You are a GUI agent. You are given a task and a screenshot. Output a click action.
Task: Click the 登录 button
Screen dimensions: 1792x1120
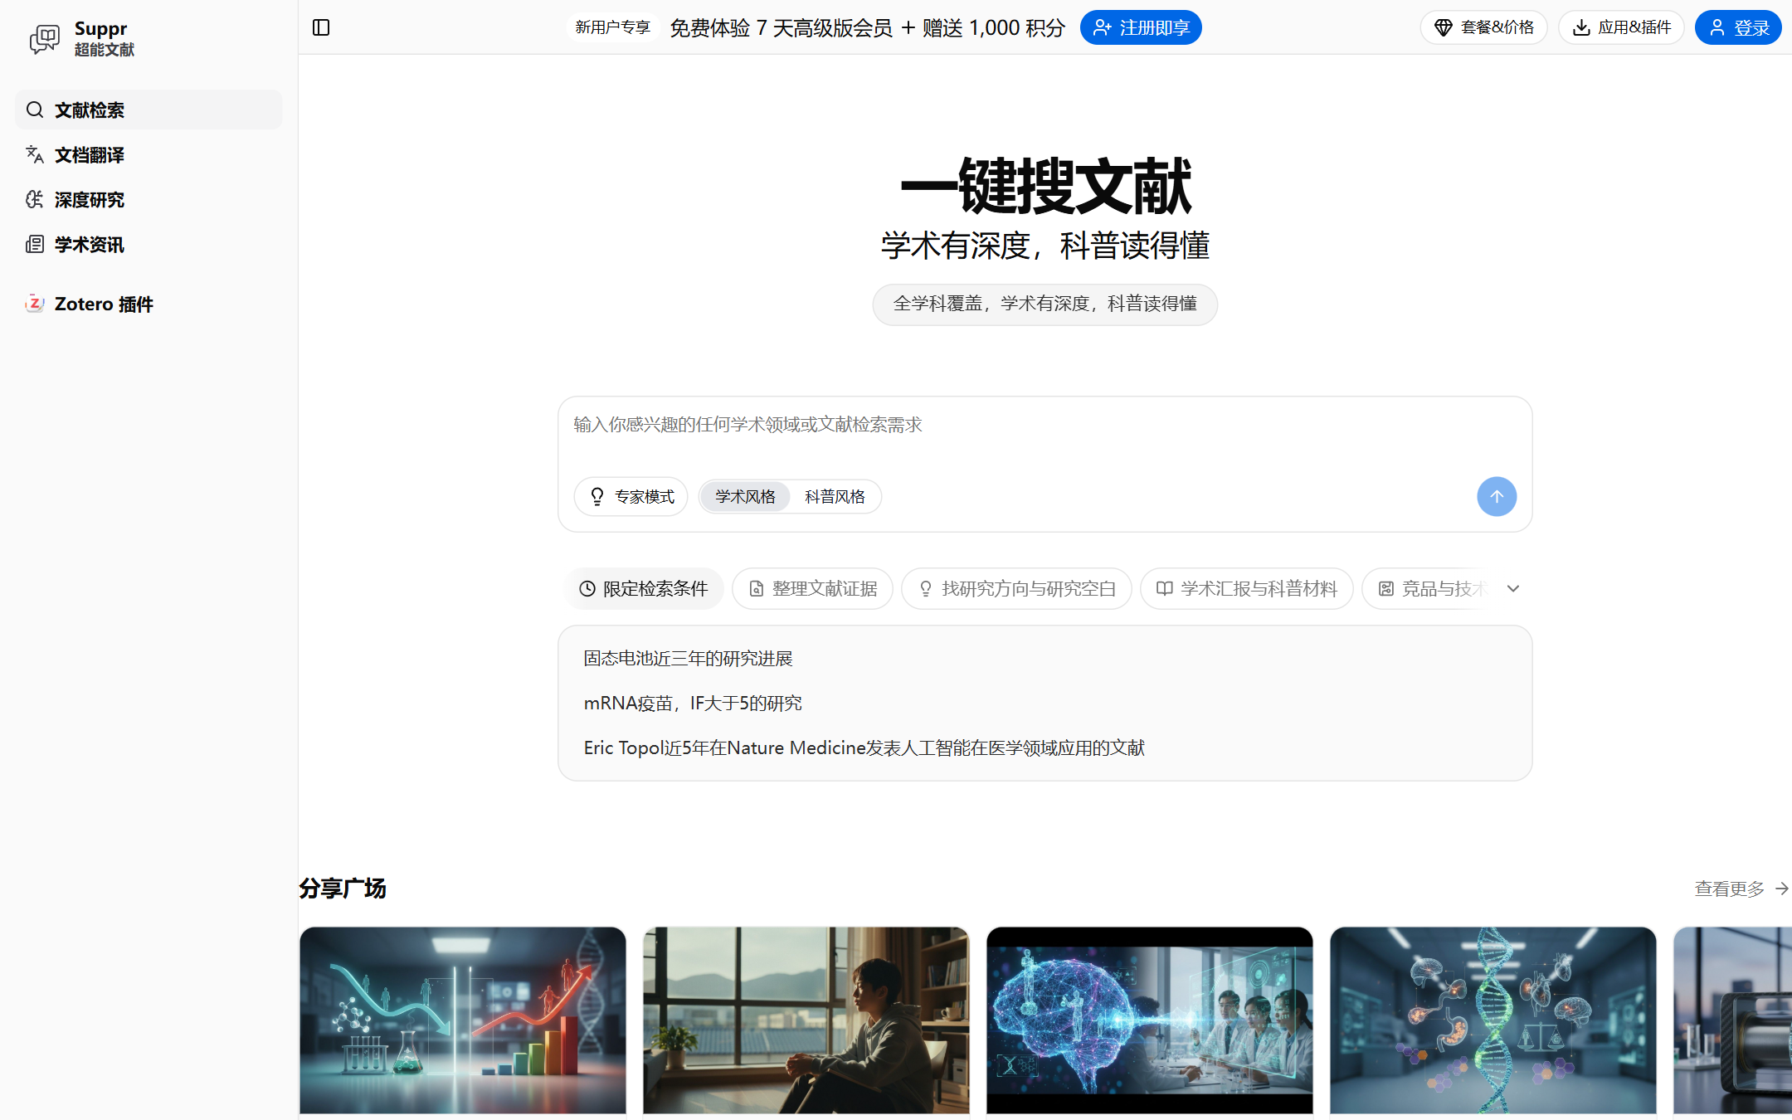(x=1738, y=27)
